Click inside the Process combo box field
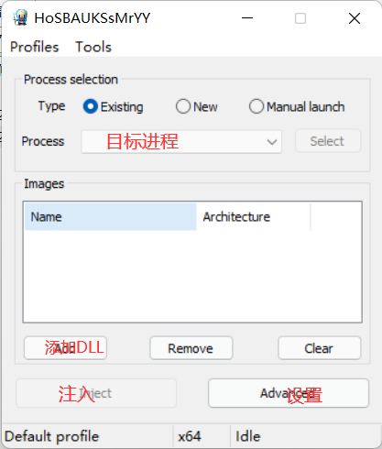The image size is (382, 449). click(x=181, y=142)
